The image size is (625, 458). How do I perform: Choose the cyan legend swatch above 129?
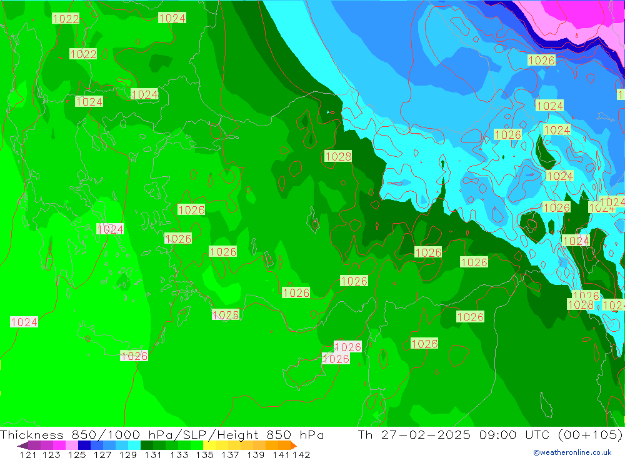(x=134, y=446)
